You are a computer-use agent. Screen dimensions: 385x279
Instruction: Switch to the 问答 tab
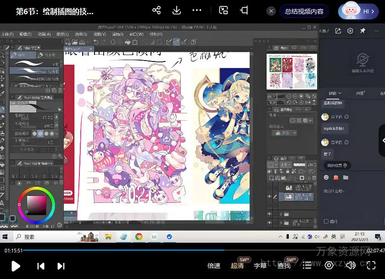pyautogui.click(x=360, y=93)
